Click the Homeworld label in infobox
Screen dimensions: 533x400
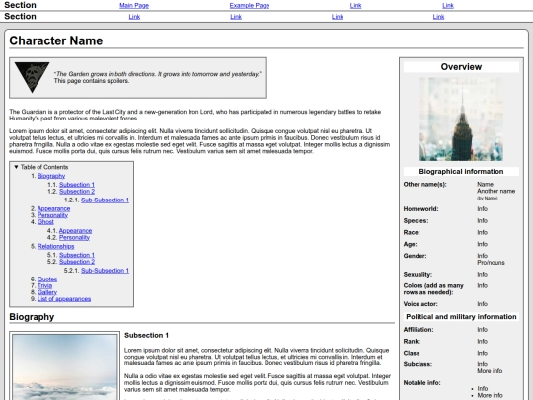(420, 209)
